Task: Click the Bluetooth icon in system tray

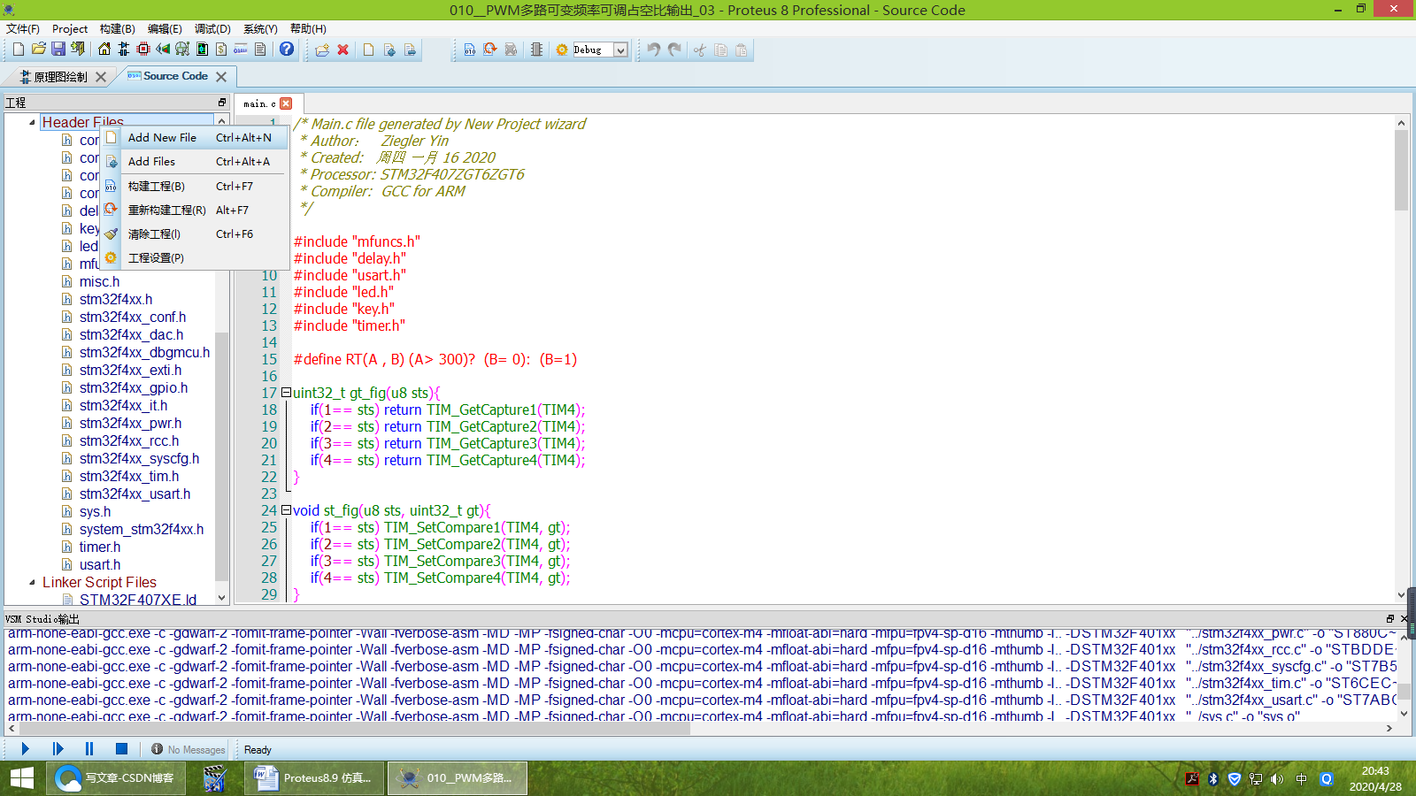Action: click(x=1213, y=779)
